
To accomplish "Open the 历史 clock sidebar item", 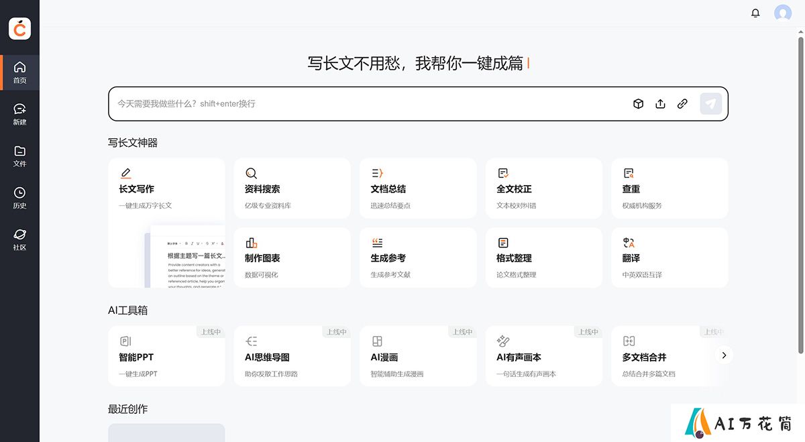I will click(19, 198).
